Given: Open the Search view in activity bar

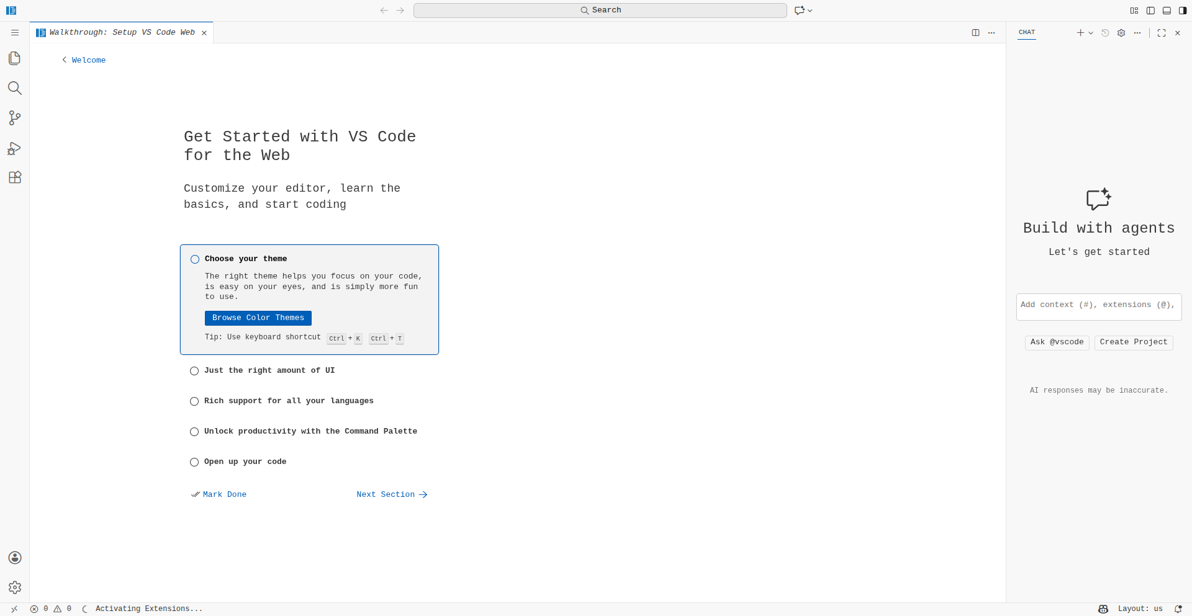Looking at the screenshot, I should (15, 88).
